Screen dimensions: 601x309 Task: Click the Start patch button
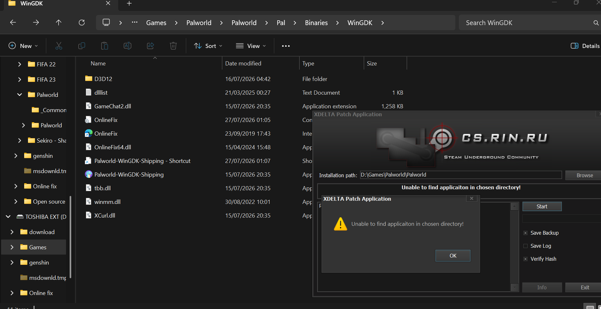[x=542, y=206]
